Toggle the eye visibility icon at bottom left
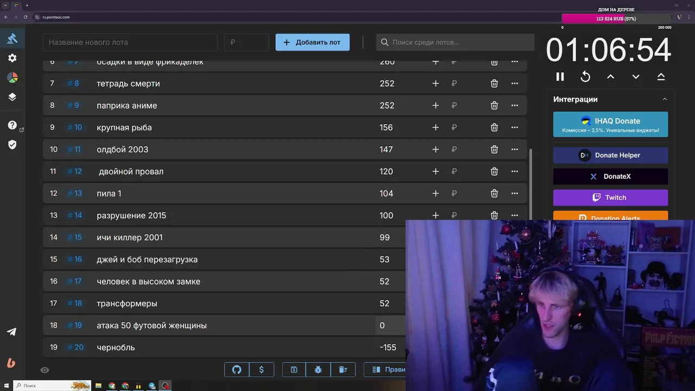Image resolution: width=695 pixels, height=391 pixels. (45, 370)
